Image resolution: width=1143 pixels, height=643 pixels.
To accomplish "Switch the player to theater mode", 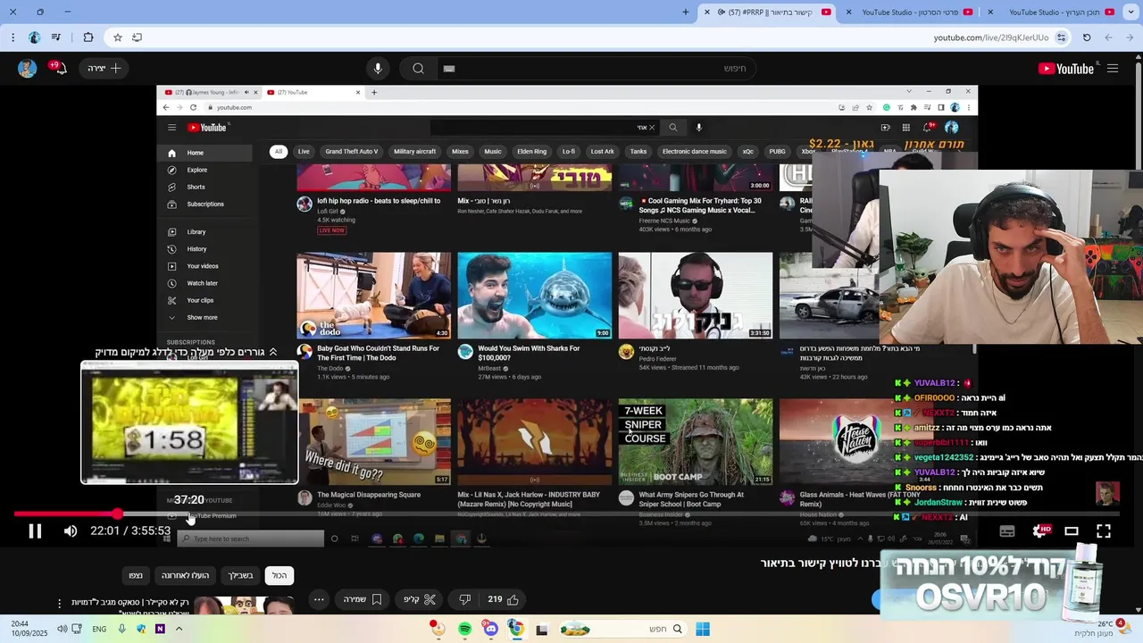I will tap(1072, 531).
